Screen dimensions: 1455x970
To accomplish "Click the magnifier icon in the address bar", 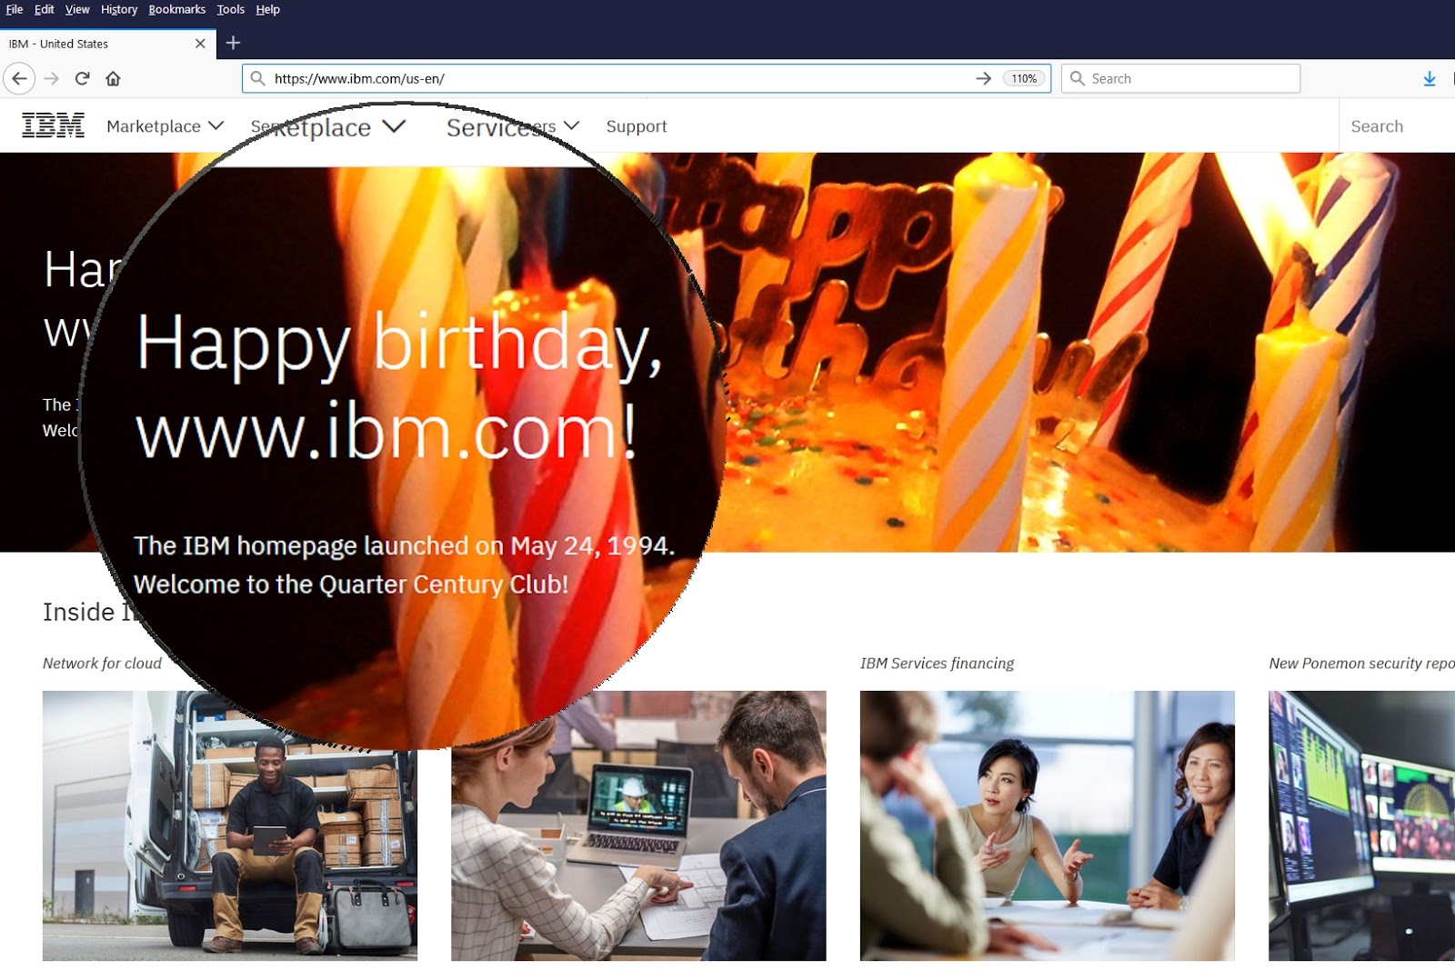I will click(x=258, y=78).
